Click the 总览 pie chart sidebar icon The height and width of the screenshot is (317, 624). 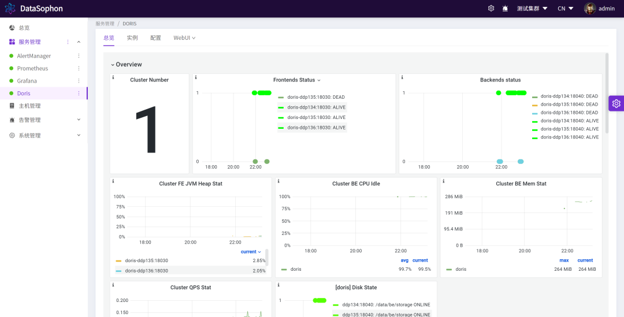[12, 28]
